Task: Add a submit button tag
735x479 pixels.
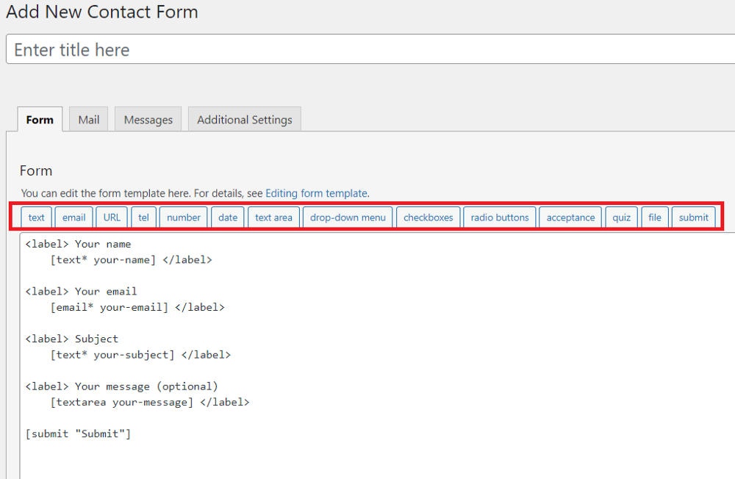Action: pos(693,217)
